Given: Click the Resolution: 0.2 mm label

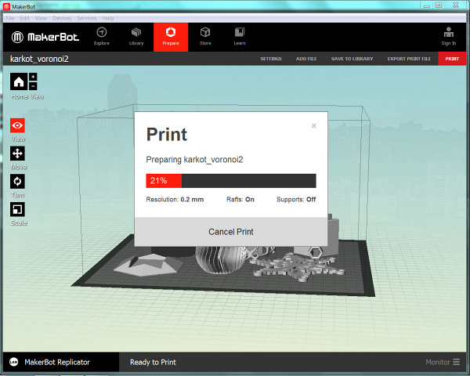Looking at the screenshot, I should (x=175, y=200).
